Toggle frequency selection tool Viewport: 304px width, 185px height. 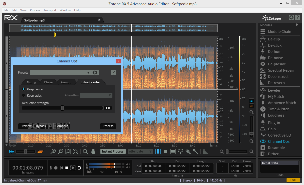click(x=173, y=151)
